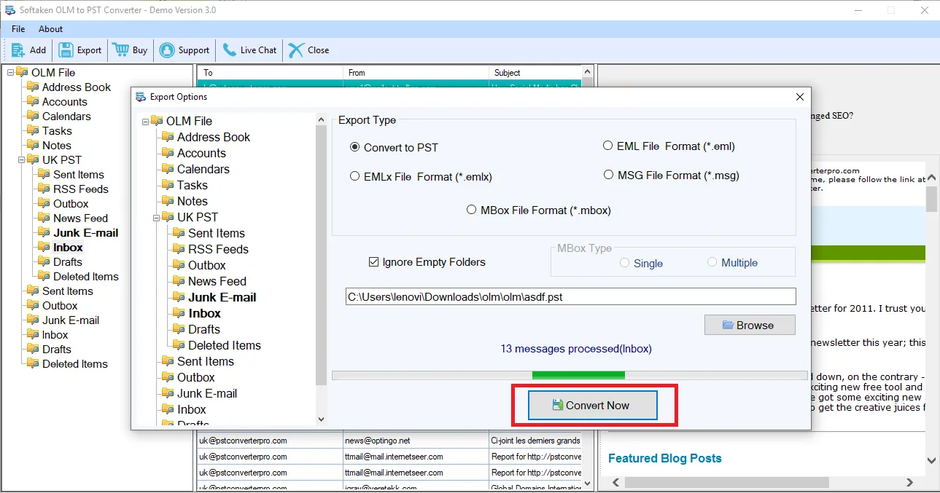Click the Address Book folder icon in Export Options tree
Screen dimensions: 940x493
tap(168, 137)
